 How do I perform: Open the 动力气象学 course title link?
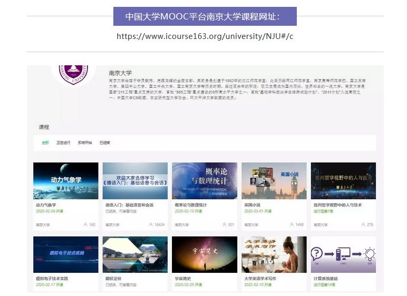coord(46,205)
